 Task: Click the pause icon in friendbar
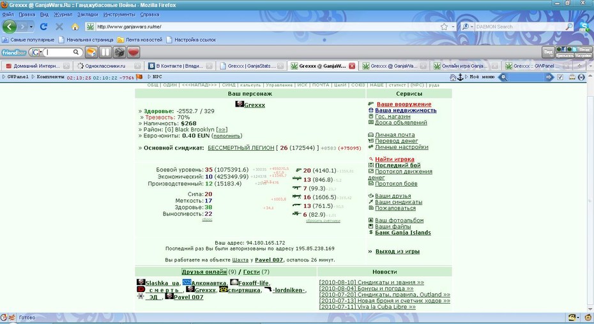(x=105, y=52)
